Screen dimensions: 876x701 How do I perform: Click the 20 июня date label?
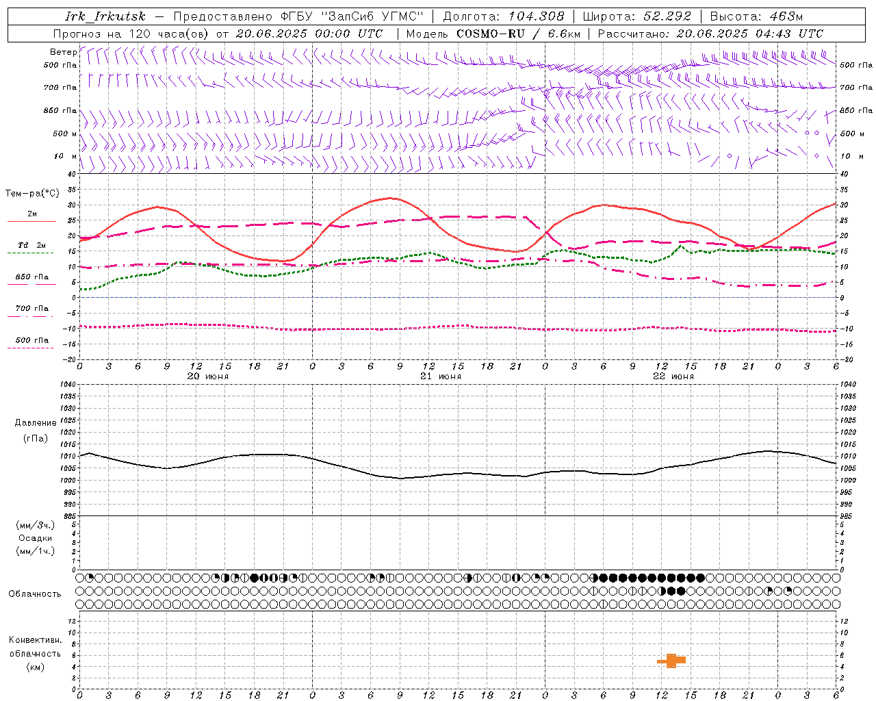coord(208,377)
